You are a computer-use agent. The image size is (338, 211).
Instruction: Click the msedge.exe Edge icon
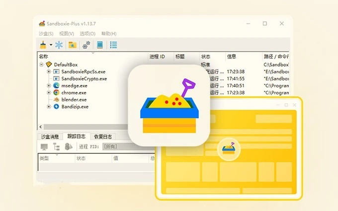56,85
